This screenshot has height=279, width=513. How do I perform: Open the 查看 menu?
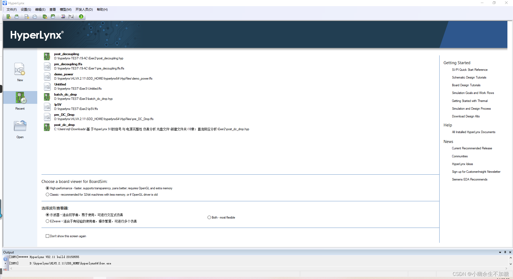pos(53,9)
